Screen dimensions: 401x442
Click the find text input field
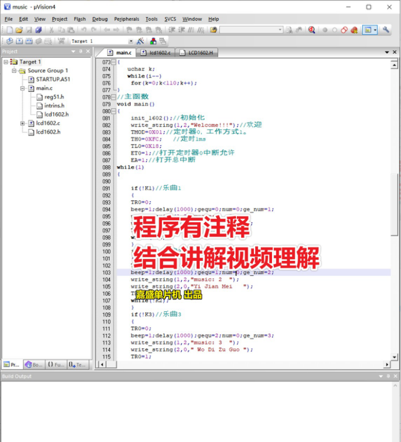pyautogui.click(x=248, y=30)
